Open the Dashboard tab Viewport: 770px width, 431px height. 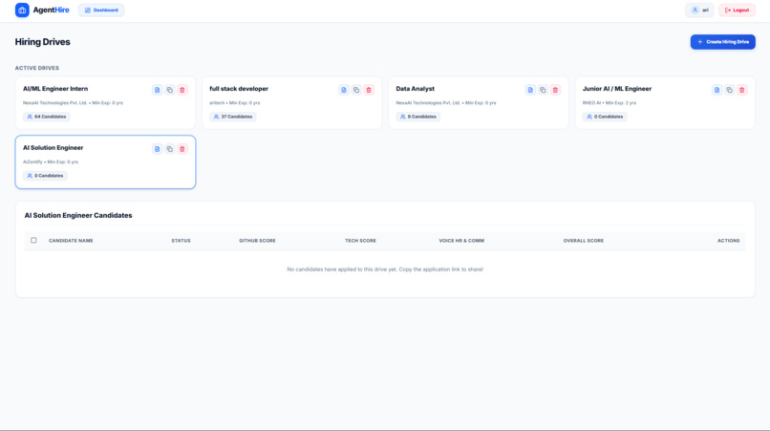point(101,10)
